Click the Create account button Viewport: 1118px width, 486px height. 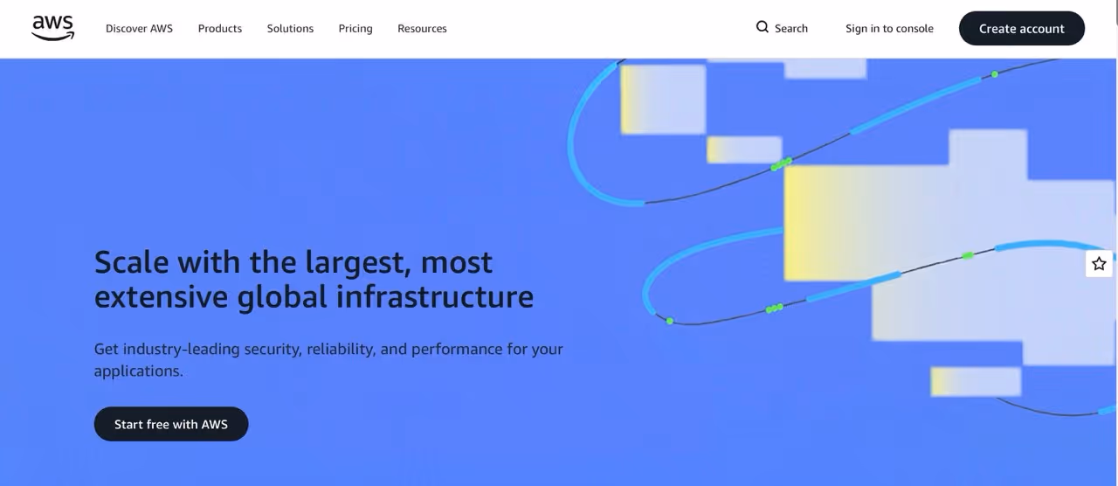tap(1022, 28)
